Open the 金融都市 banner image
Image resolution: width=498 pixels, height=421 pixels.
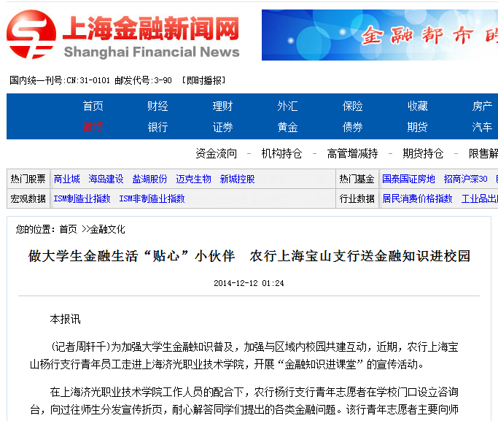coord(379,35)
